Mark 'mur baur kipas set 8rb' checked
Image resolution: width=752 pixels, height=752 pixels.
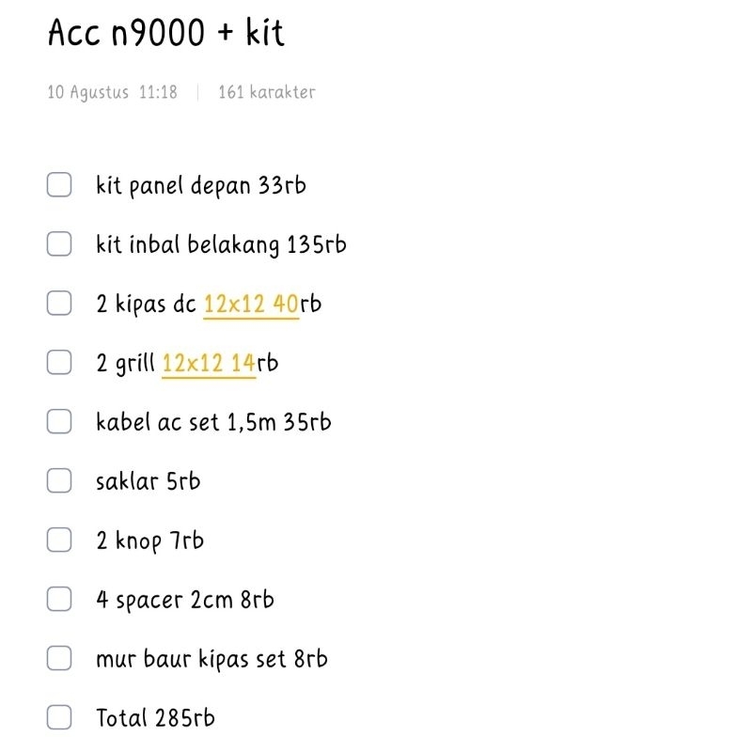click(59, 659)
